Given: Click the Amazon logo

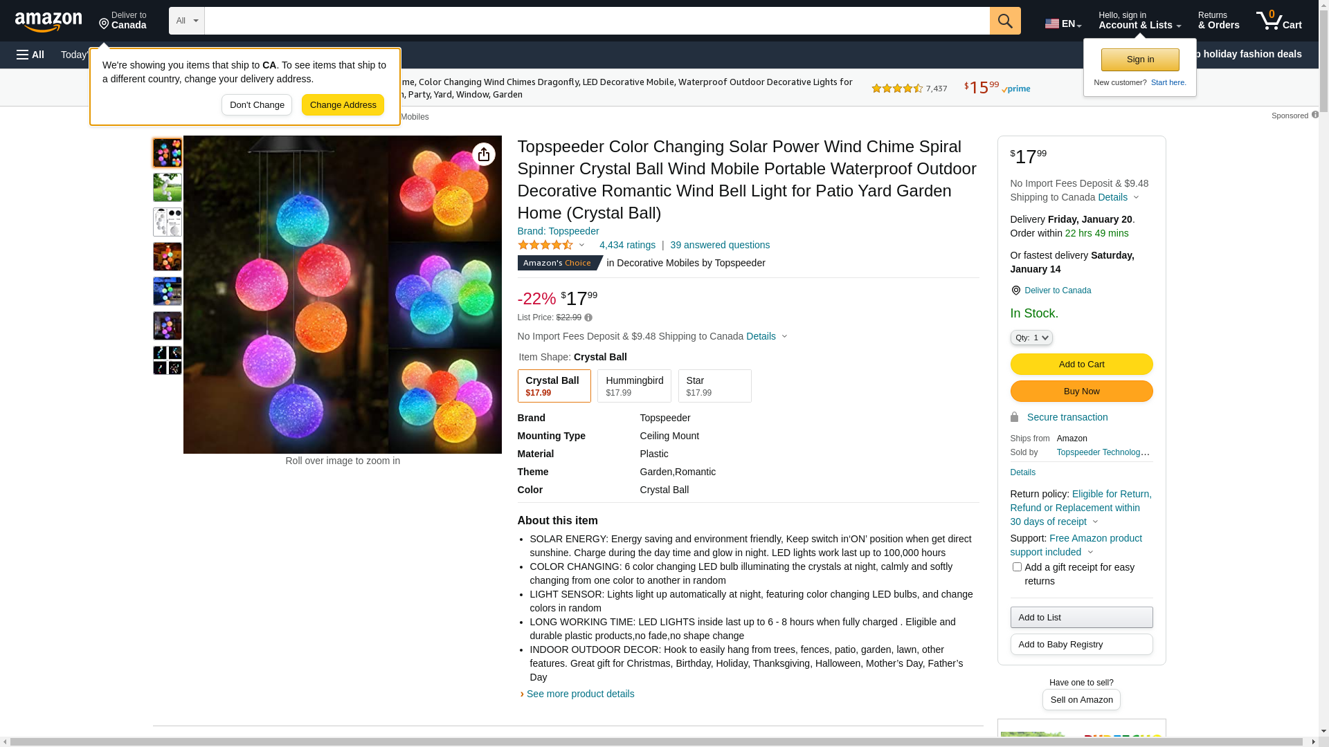Looking at the screenshot, I should (48, 22).
